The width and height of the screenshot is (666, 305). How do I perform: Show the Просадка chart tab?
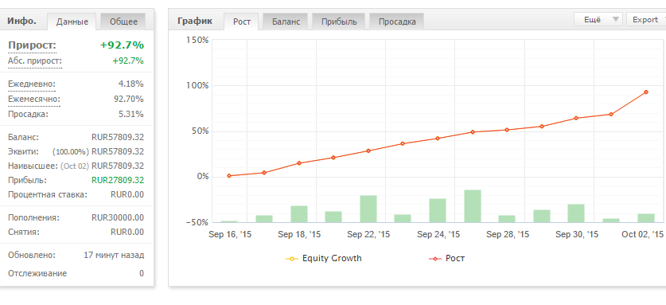[397, 22]
